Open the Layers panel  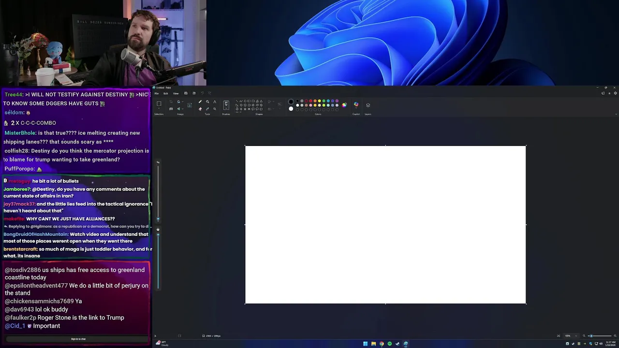(x=368, y=105)
